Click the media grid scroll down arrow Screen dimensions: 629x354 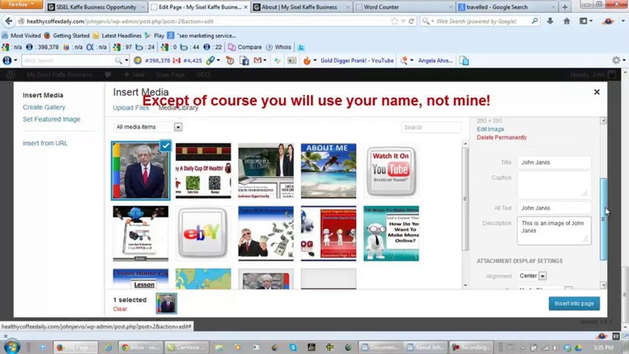pyautogui.click(x=465, y=285)
